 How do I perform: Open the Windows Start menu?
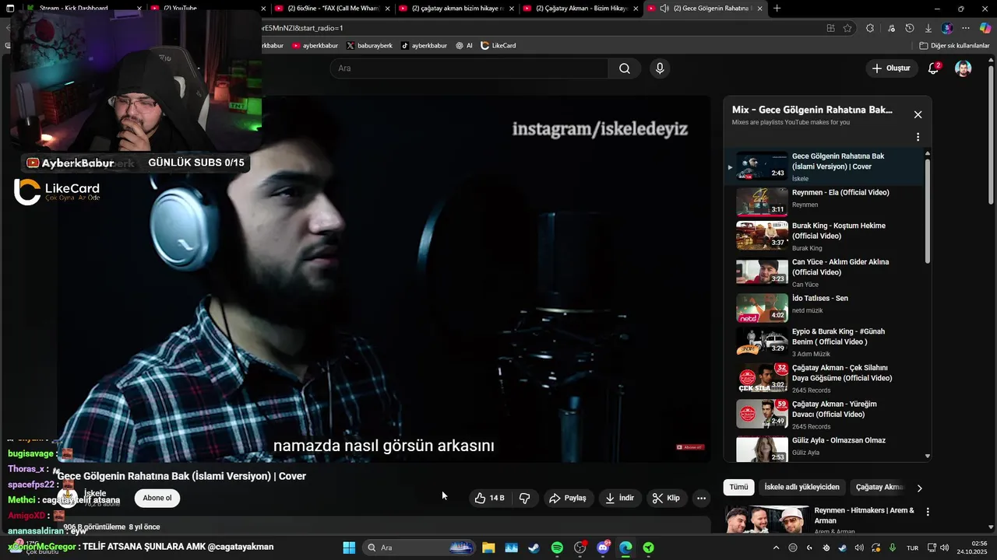coord(349,548)
